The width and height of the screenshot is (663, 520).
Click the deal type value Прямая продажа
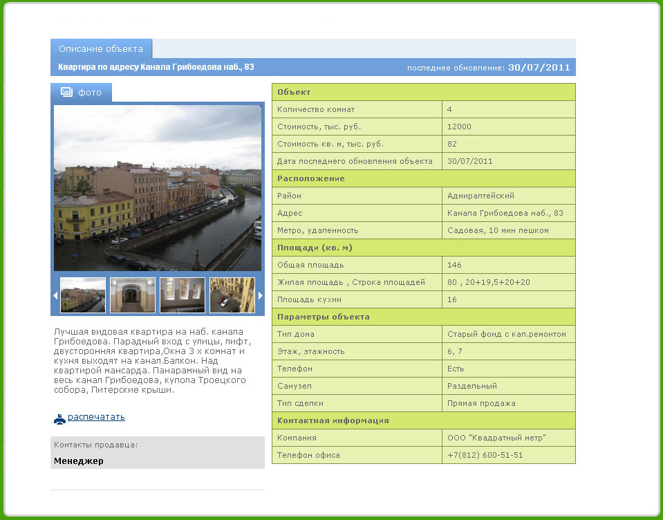point(482,403)
